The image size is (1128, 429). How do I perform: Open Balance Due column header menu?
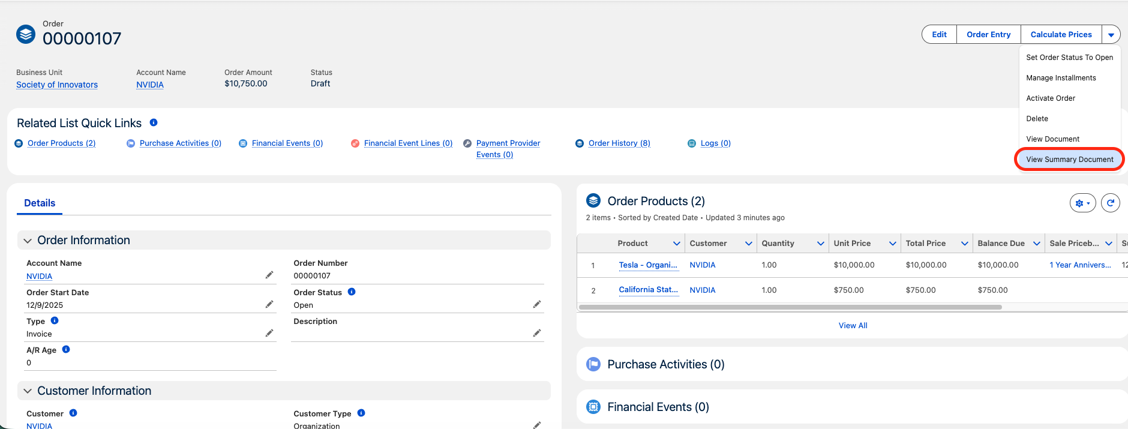tap(1037, 244)
